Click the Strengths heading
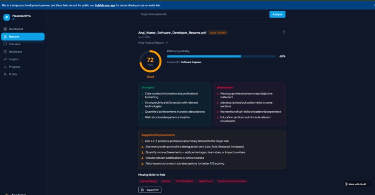 [x=148, y=87]
